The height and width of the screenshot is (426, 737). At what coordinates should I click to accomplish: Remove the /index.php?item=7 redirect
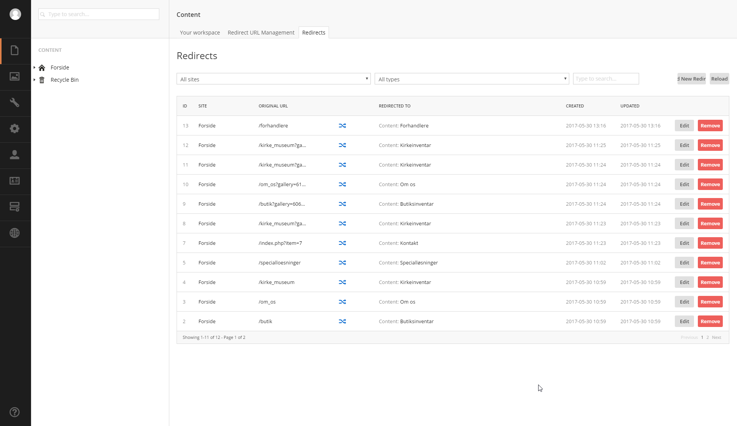tap(710, 243)
